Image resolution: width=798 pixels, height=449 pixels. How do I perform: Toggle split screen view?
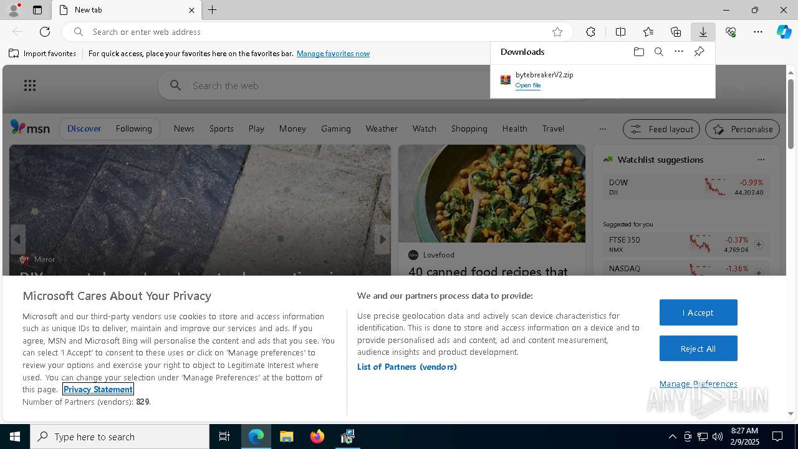(620, 32)
